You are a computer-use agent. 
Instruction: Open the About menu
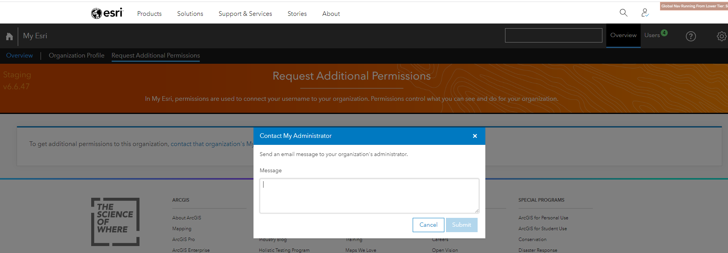331,14
